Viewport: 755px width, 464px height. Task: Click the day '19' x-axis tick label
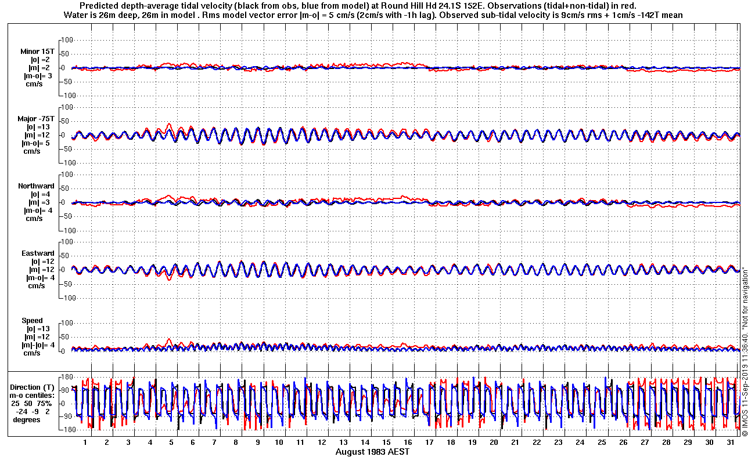[x=472, y=443]
